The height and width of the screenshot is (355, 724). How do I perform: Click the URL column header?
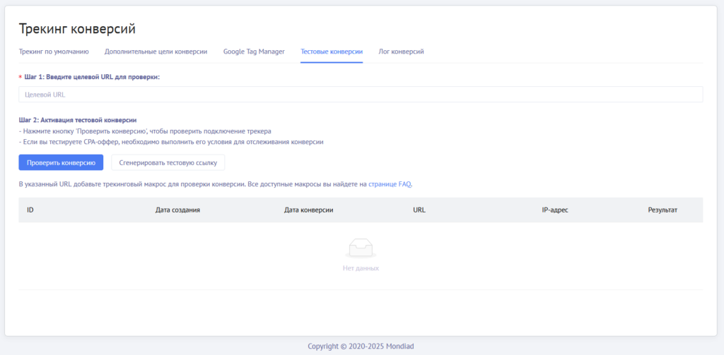click(x=419, y=210)
